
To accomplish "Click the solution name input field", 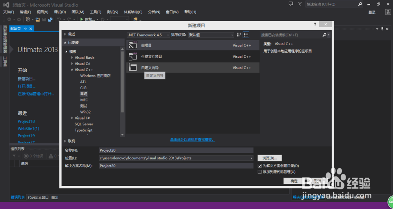I will (x=176, y=166).
